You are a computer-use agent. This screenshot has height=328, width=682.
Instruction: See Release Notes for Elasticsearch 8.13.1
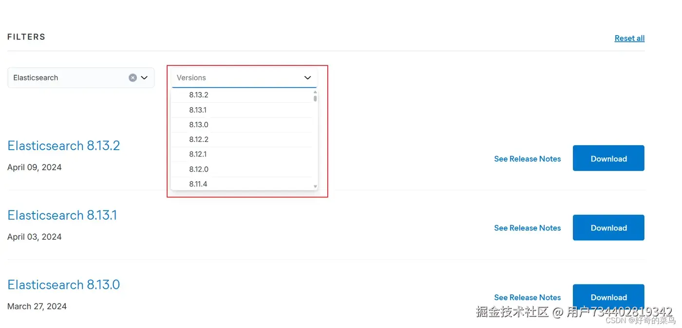(528, 228)
